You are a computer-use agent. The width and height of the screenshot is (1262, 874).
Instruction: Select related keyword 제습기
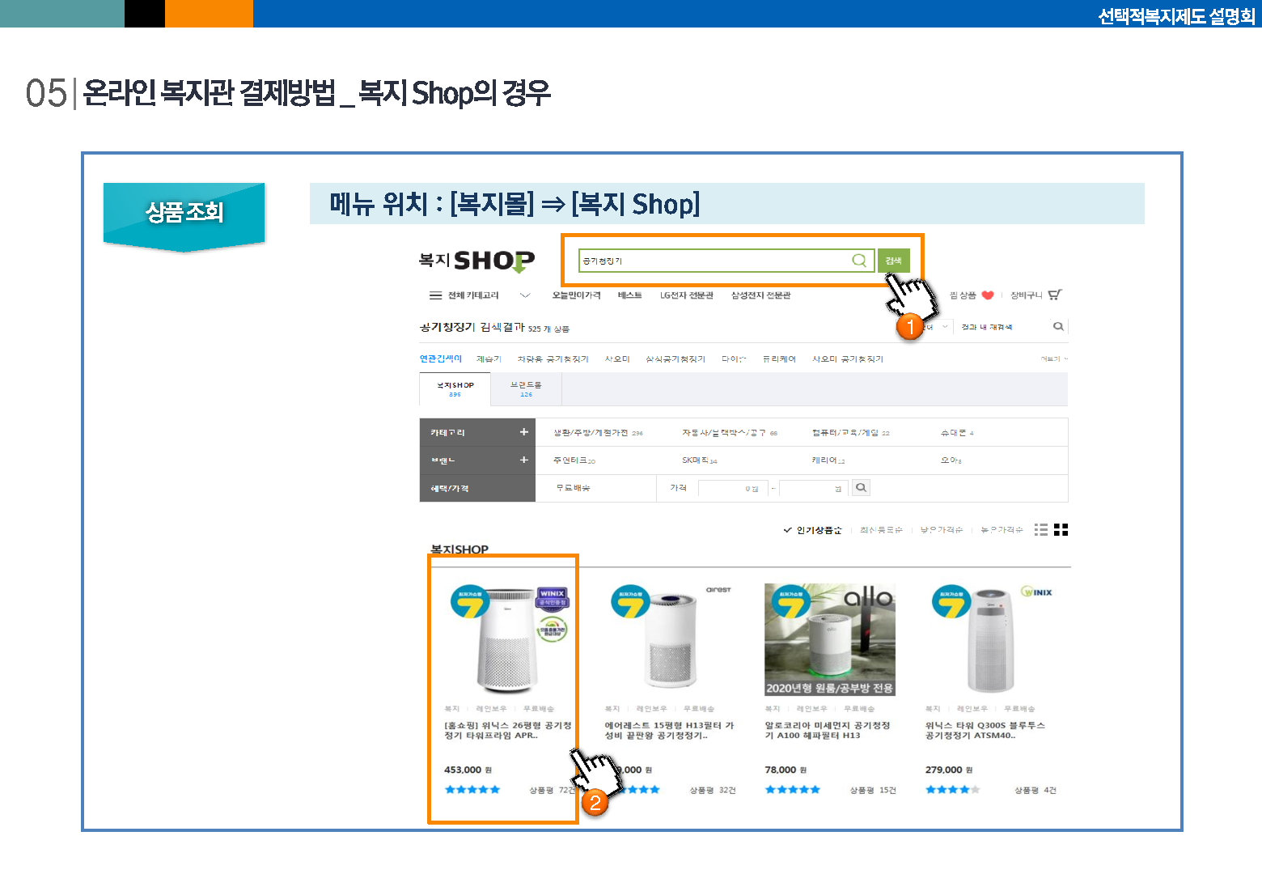(x=489, y=359)
